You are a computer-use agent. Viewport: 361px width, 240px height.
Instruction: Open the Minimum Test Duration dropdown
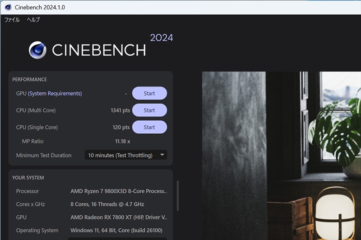click(x=126, y=155)
